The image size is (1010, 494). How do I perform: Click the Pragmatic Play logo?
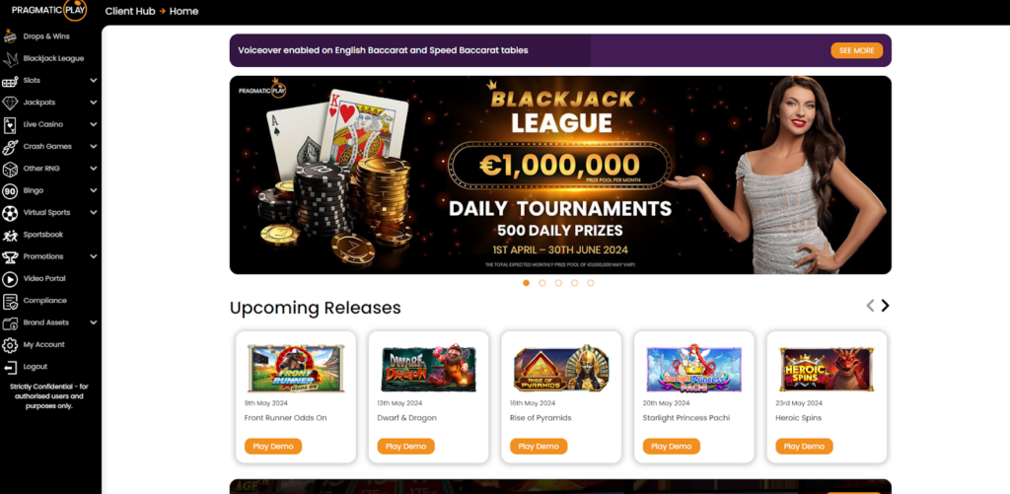[x=49, y=10]
